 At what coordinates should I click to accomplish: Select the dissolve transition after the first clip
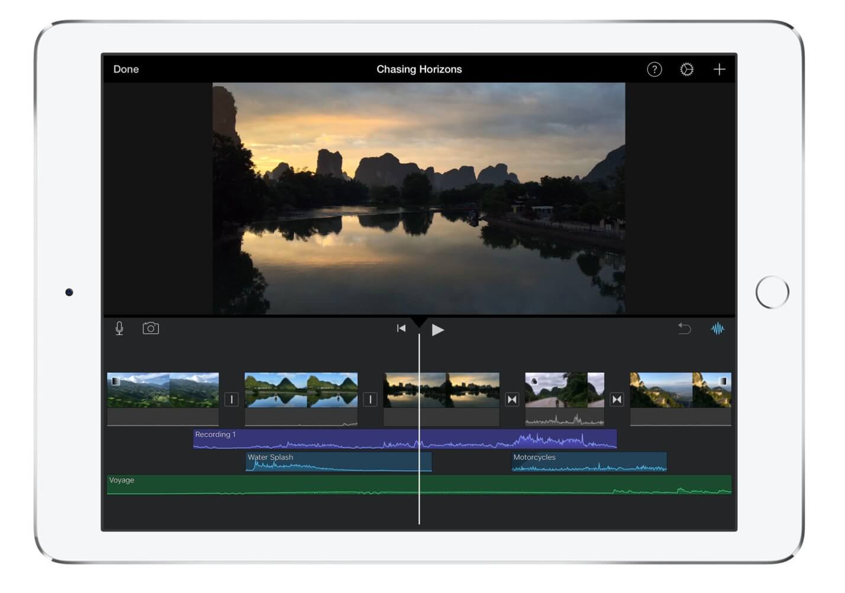pyautogui.click(x=231, y=399)
